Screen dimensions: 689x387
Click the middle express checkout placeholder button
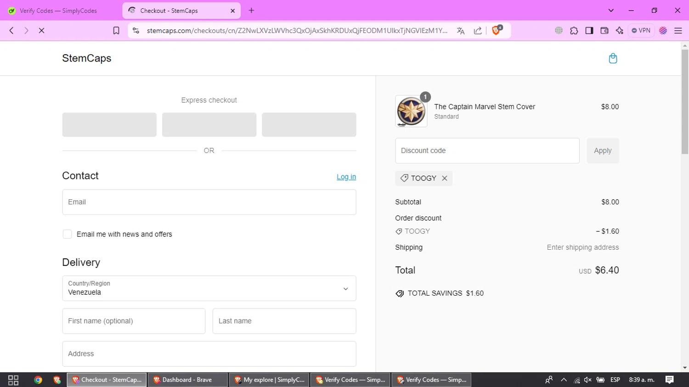click(209, 124)
